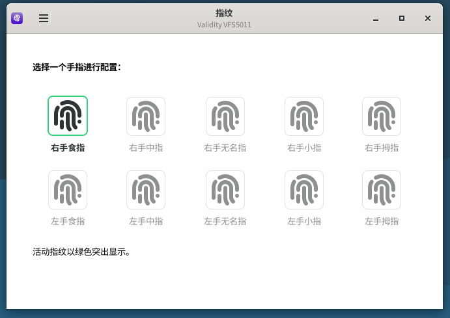Click the 右手无名指 fingerprint icon

(225, 116)
